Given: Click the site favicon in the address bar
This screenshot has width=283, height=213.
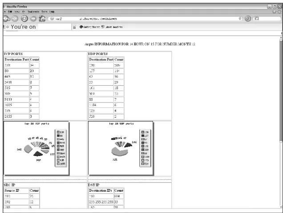Looking at the screenshot, I should coord(52,19).
